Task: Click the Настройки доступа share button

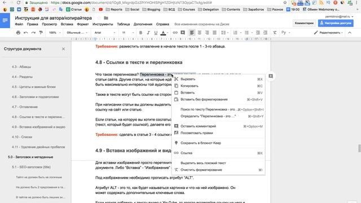Action: pyautogui.click(x=336, y=23)
